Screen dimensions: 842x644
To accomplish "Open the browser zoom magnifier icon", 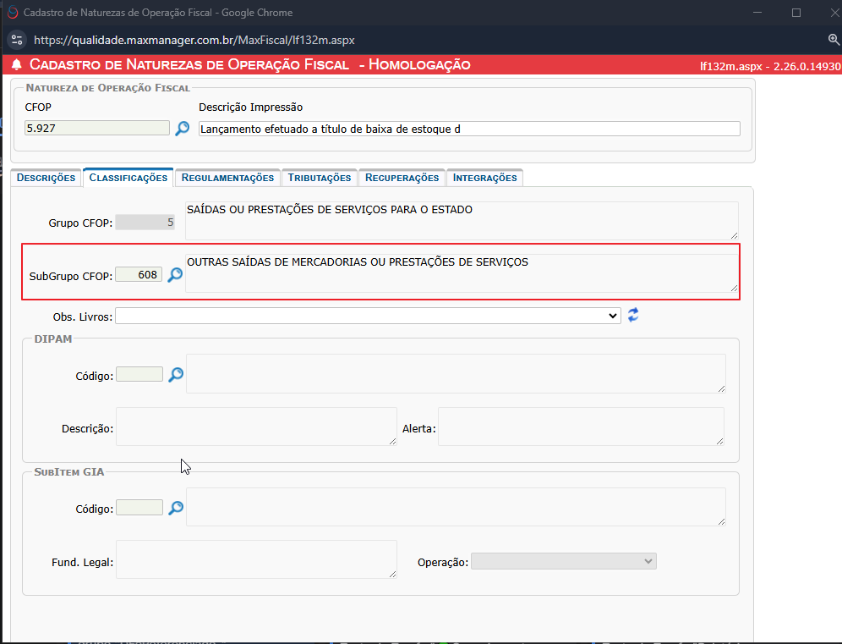I will pyautogui.click(x=834, y=40).
